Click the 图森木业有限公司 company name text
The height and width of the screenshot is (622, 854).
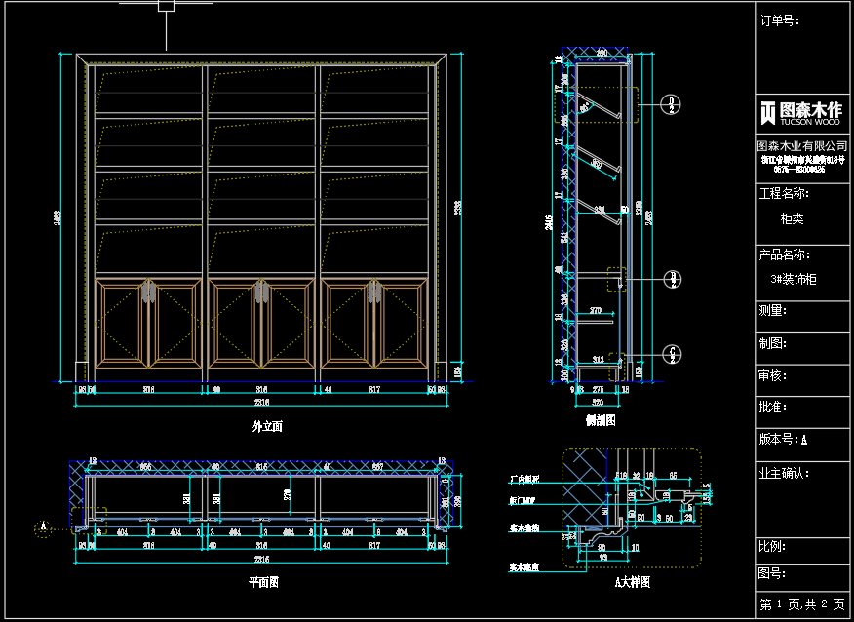point(802,145)
